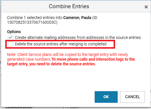
Task: Click the gray header bar left of the title
Action: click(x=25, y=6)
